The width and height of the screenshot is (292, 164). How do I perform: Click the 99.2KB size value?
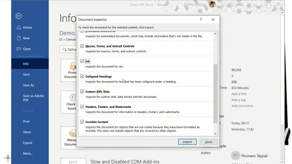click(236, 70)
